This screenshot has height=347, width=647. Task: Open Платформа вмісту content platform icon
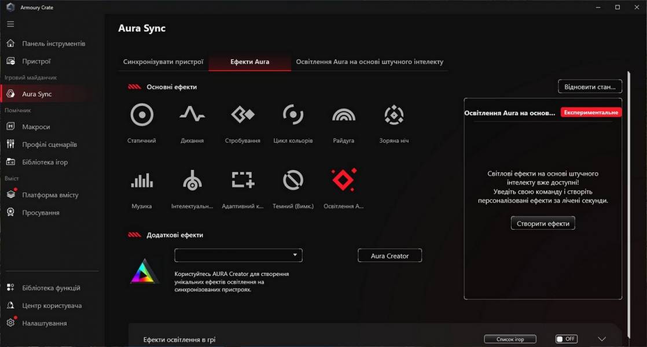[11, 194]
